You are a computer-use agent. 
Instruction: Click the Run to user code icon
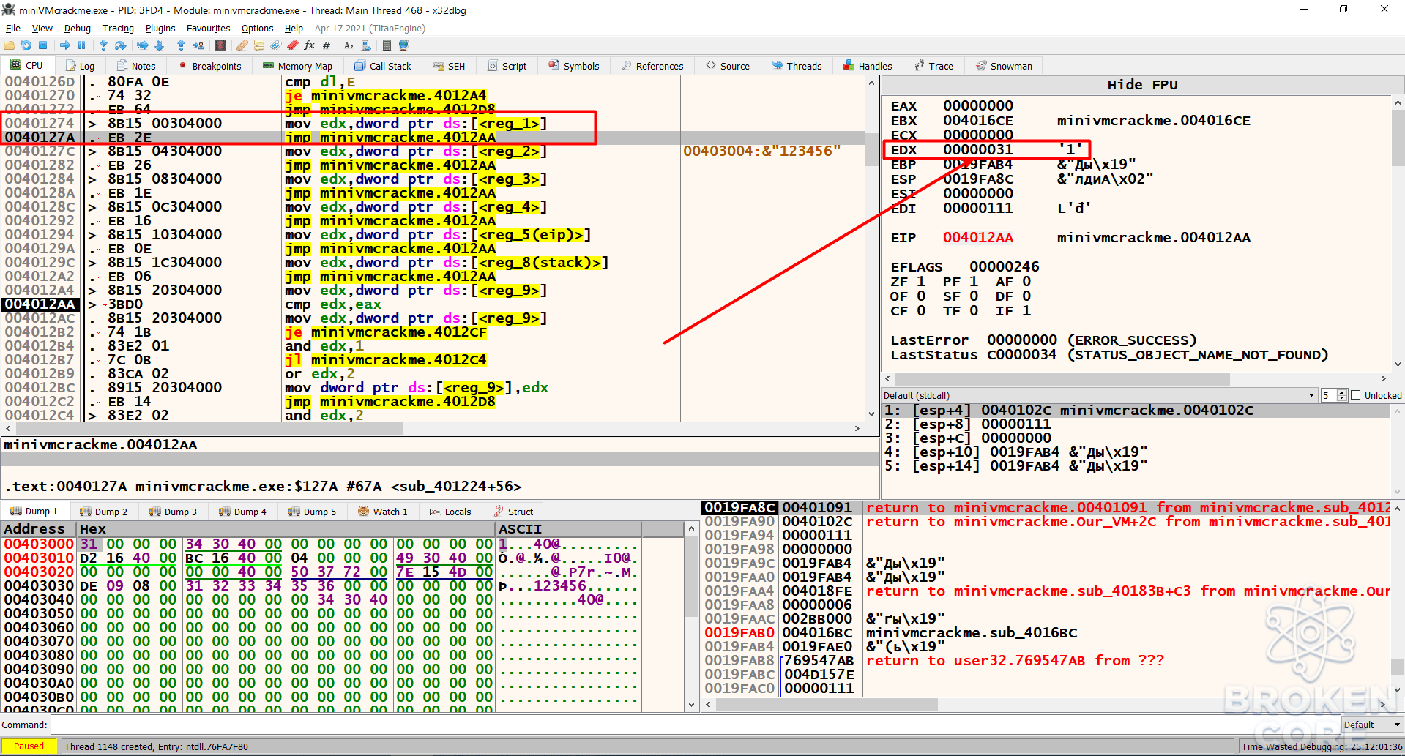[198, 45]
